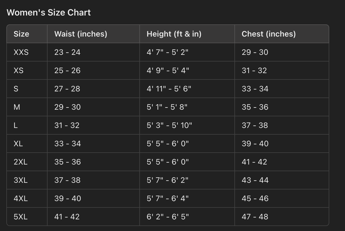The width and height of the screenshot is (345, 231).
Task: Click the 3XL size row label
Action: tap(20, 180)
